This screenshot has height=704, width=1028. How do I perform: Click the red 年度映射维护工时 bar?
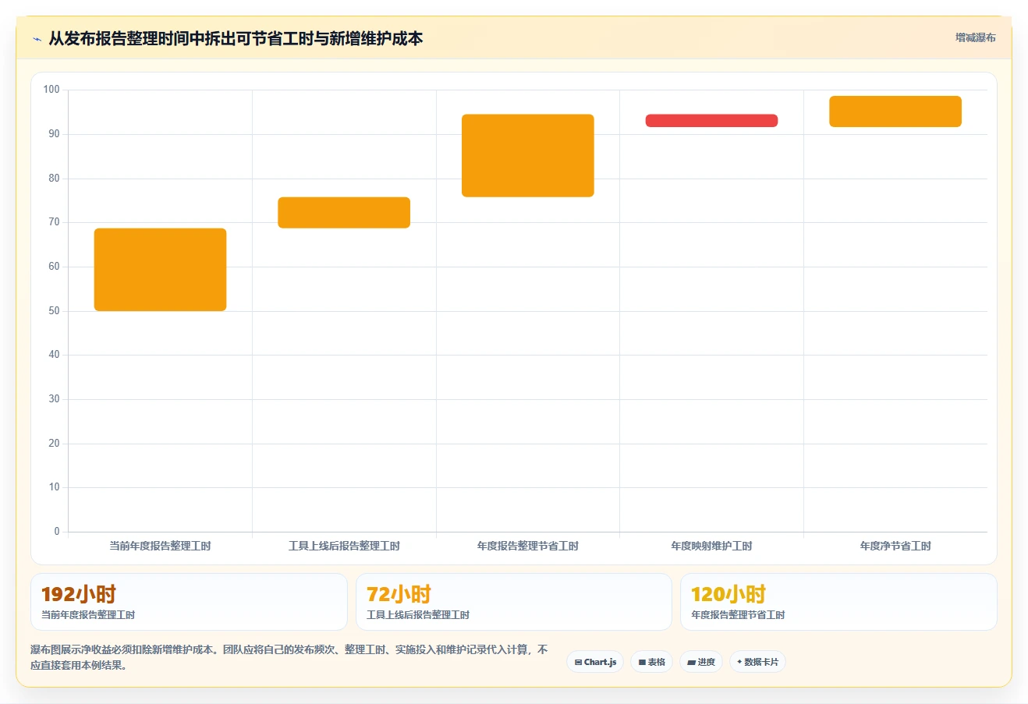tap(711, 121)
